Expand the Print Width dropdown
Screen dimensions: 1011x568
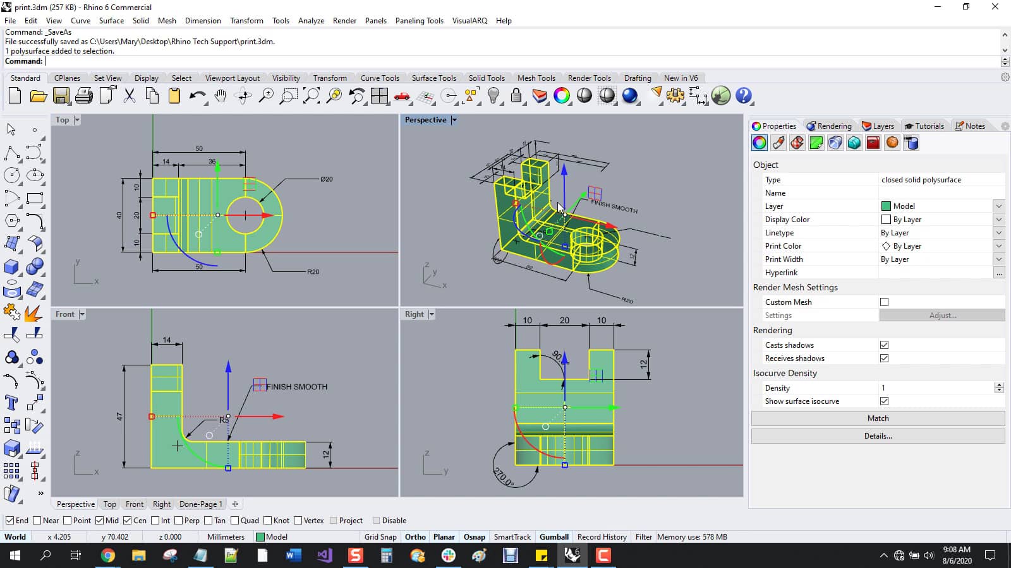tap(998, 259)
